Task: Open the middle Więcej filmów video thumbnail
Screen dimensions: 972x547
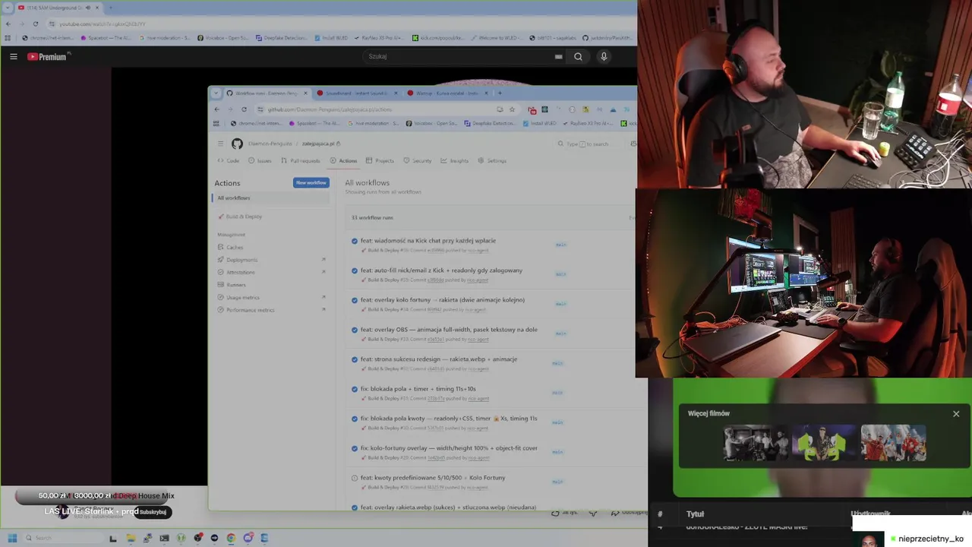Action: pyautogui.click(x=825, y=444)
